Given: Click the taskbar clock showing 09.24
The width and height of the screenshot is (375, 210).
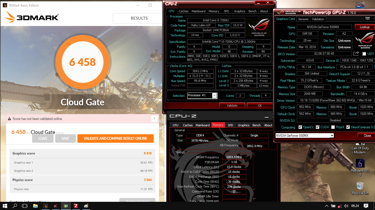Looking at the screenshot, I should click(355, 206).
